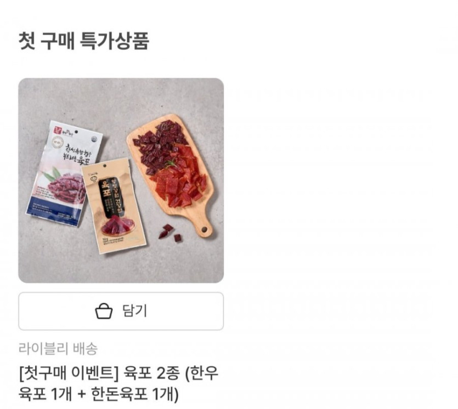Click the [첫구매 이벤트] tag in title
This screenshot has width=458, height=409.
pyautogui.click(x=69, y=373)
